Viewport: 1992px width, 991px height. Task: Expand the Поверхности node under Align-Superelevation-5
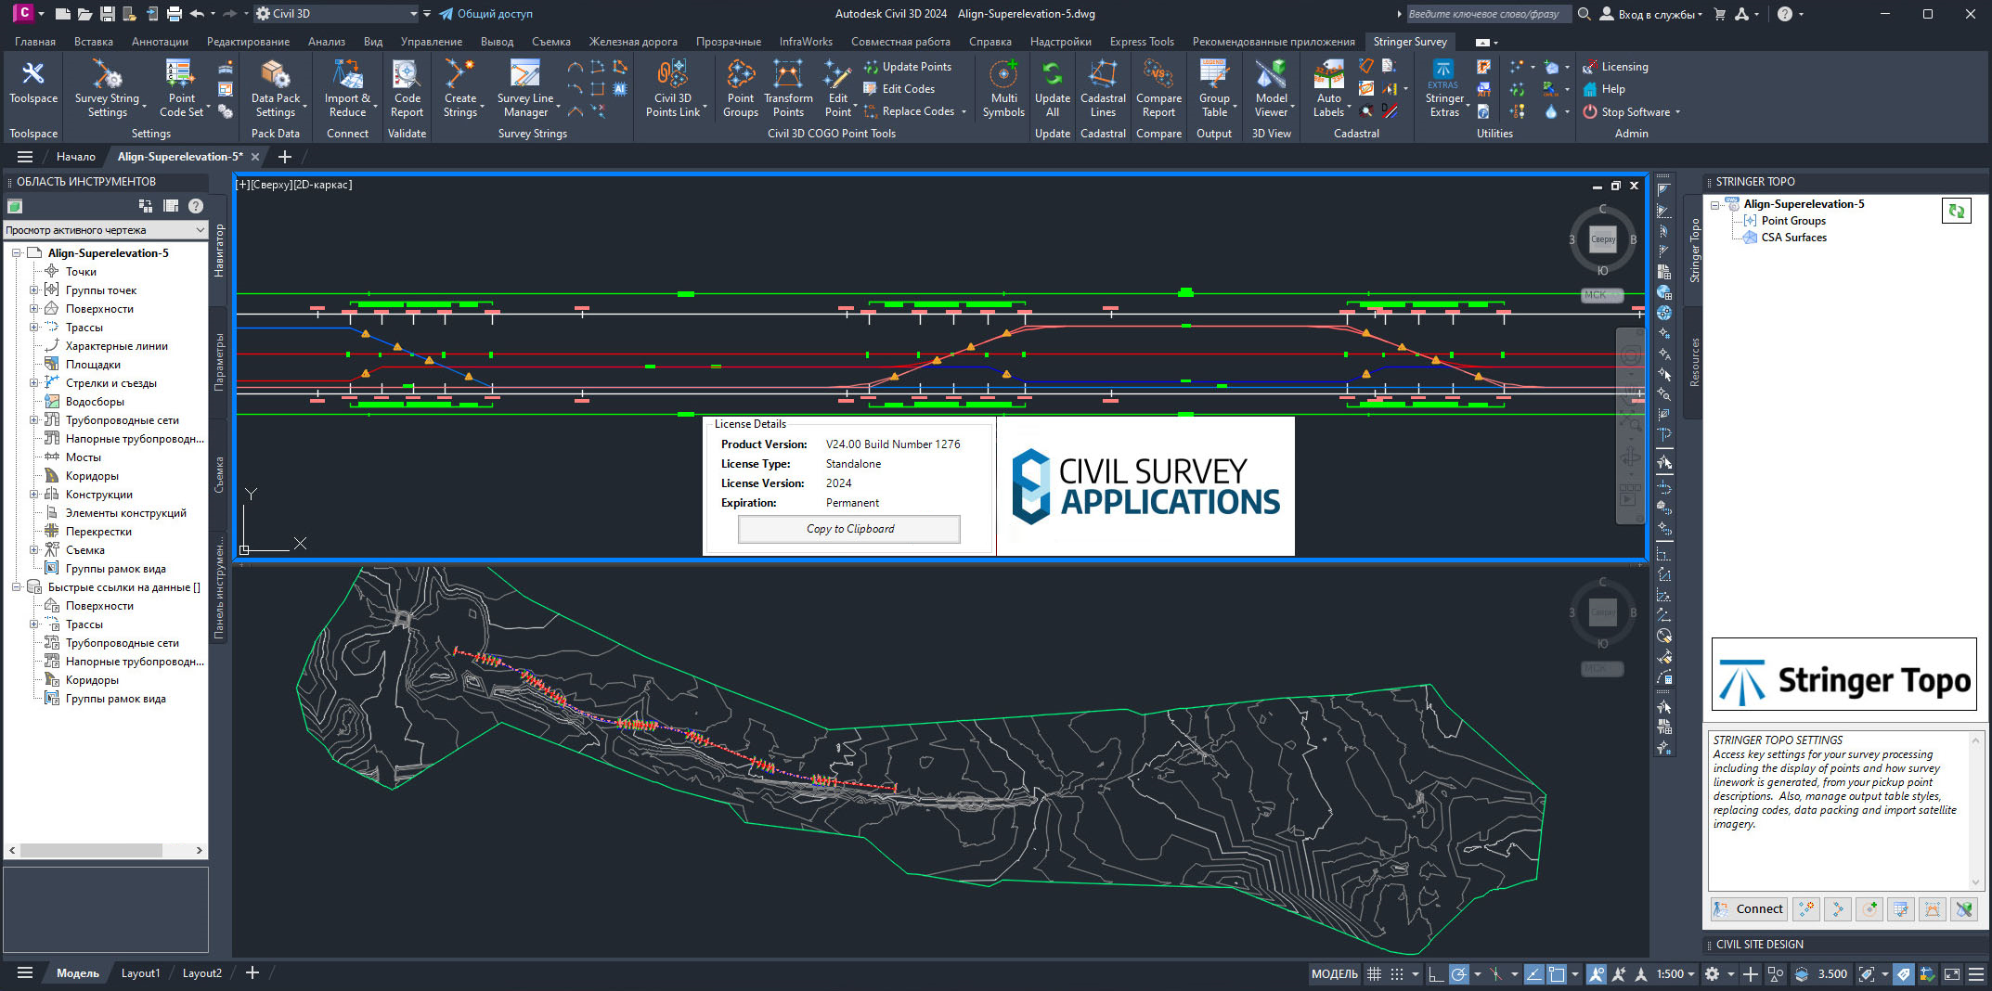pos(34,309)
